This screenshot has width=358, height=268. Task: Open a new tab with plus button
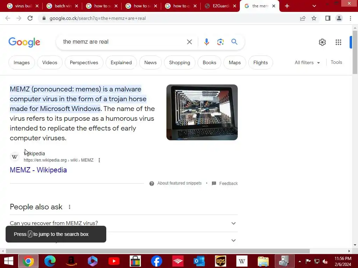coord(287,6)
